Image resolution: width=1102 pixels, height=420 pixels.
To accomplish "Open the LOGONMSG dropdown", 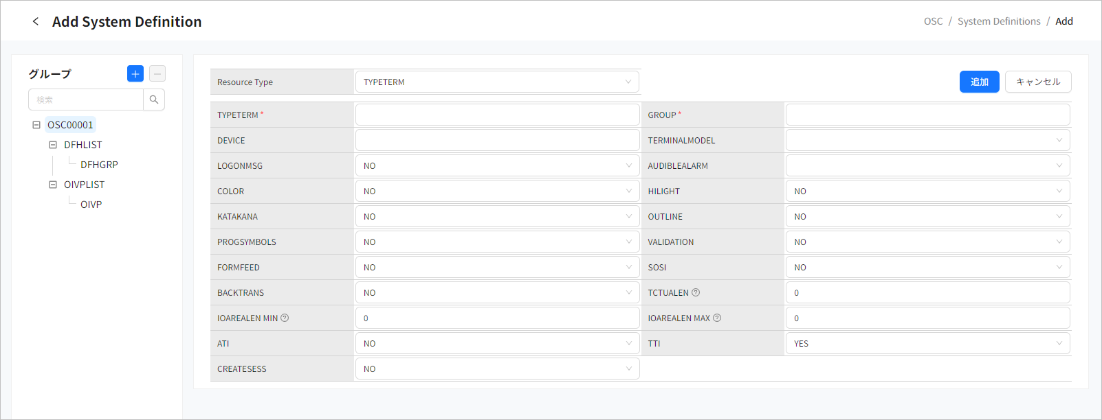I will 497,165.
